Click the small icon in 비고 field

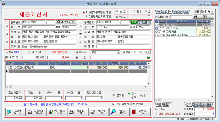coord(149,58)
